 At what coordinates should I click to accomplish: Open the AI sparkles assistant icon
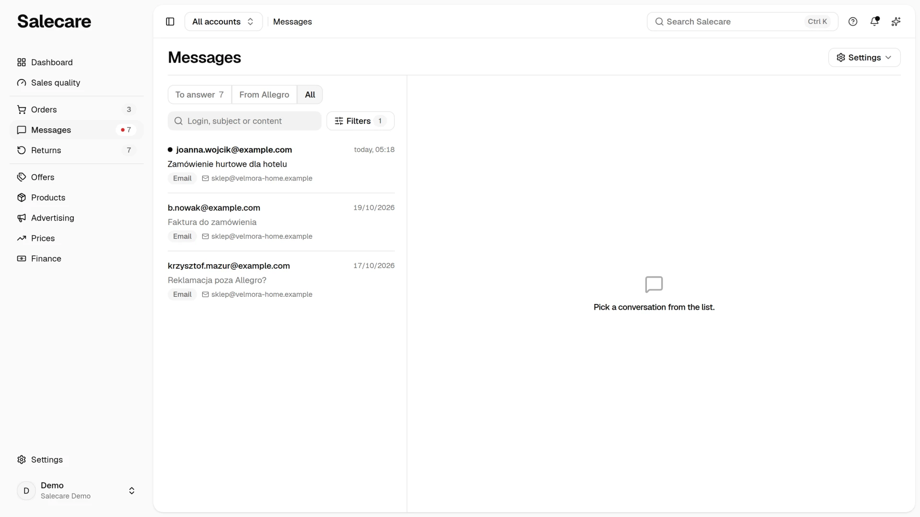(x=896, y=22)
